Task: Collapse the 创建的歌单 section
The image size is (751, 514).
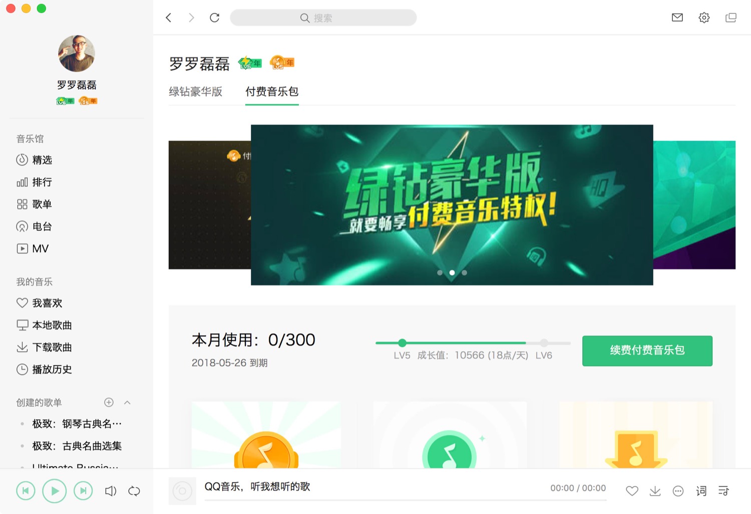Action: pos(127,402)
